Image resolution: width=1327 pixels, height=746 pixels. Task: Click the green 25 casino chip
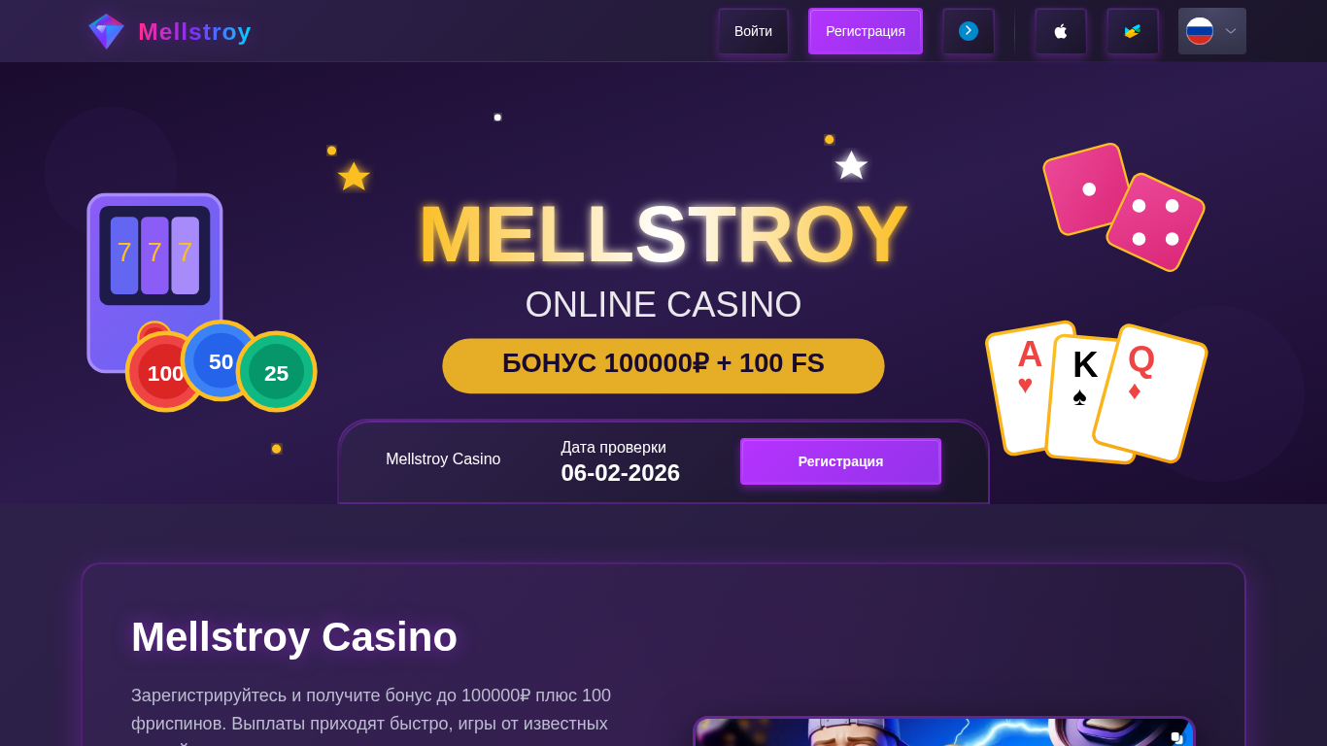click(277, 372)
